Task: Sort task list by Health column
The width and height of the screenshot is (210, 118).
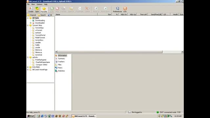Action: coord(175,14)
